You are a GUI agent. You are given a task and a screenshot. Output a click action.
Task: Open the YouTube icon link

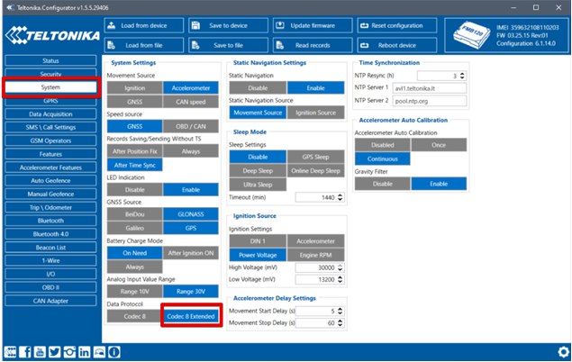pos(40,352)
